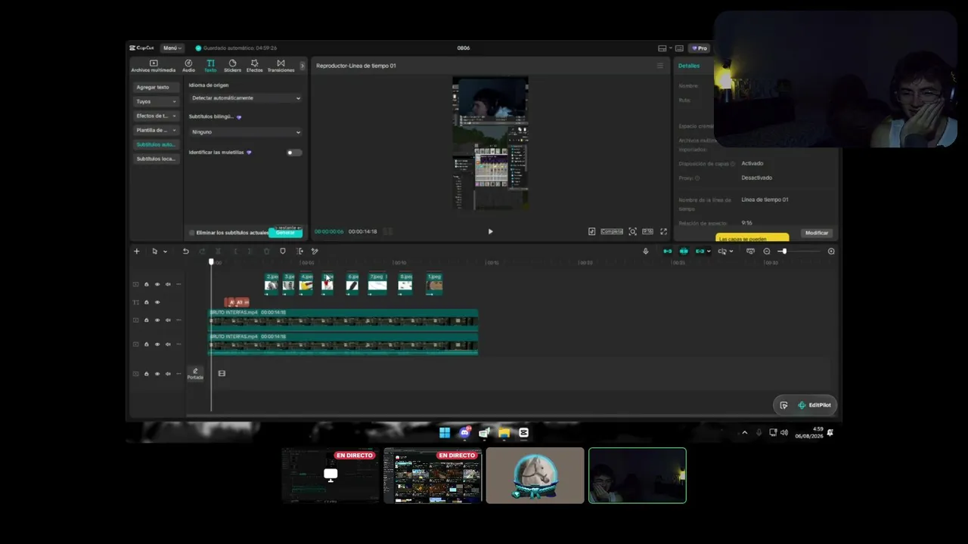
Task: Check Eliminar los subtítulos actuales checkbox
Action: 192,233
